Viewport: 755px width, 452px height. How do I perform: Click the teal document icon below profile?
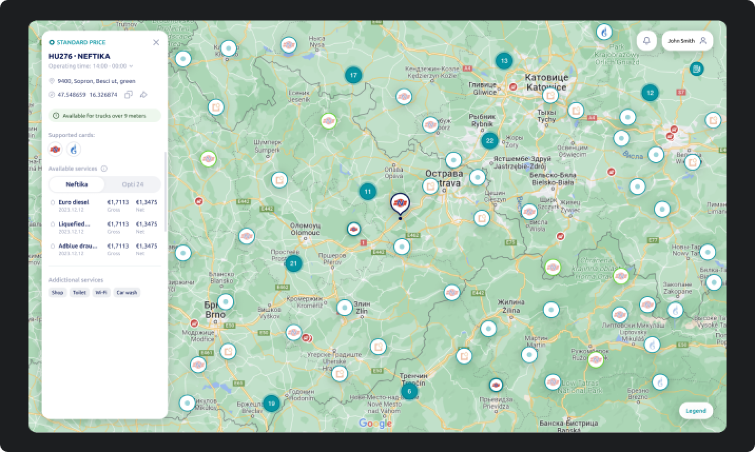pyautogui.click(x=697, y=68)
